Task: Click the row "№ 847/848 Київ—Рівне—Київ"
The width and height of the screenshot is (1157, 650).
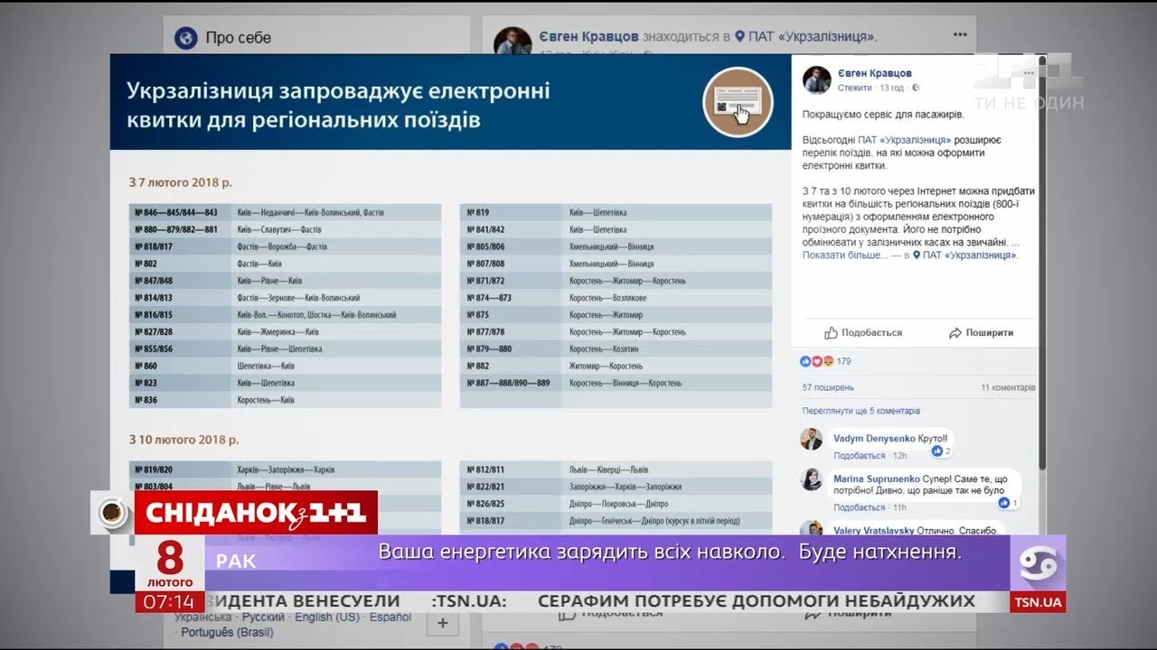Action: click(x=285, y=281)
